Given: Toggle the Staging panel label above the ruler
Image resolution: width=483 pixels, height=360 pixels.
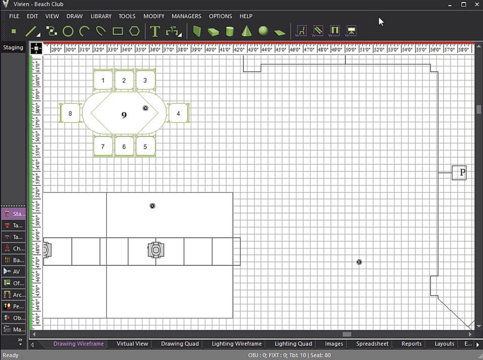Looking at the screenshot, I should coord(13,47).
